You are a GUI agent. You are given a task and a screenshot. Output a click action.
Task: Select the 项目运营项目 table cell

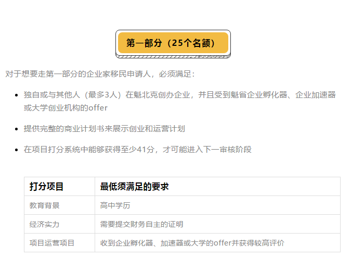(x=59, y=243)
